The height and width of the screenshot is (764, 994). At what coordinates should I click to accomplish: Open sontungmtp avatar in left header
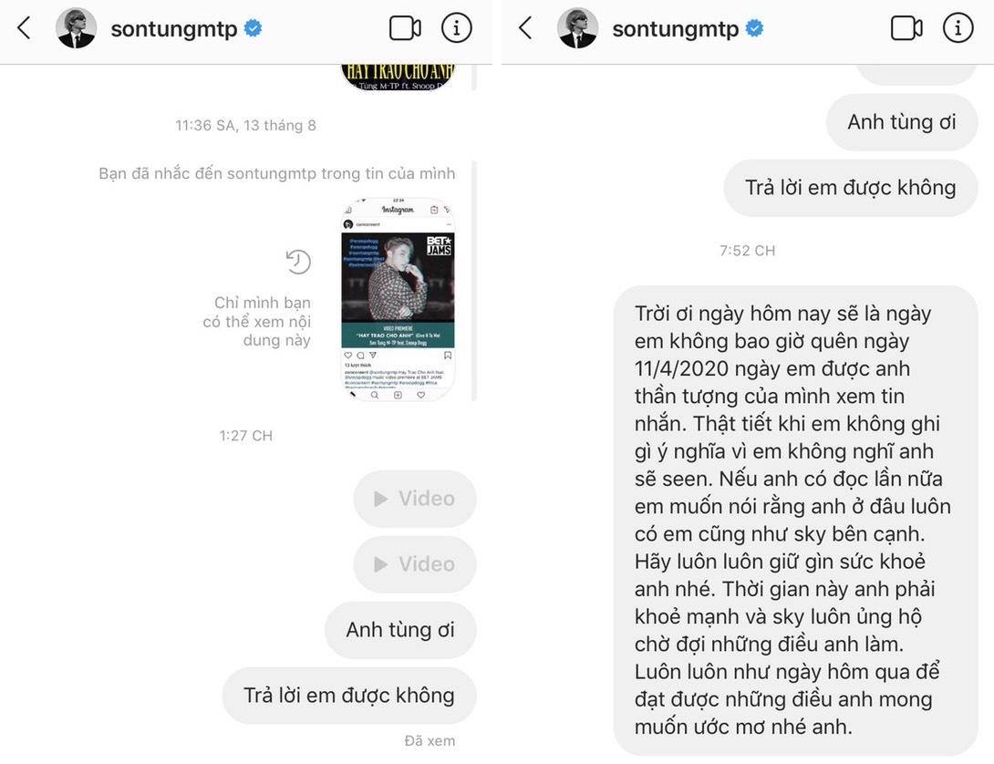(x=76, y=28)
